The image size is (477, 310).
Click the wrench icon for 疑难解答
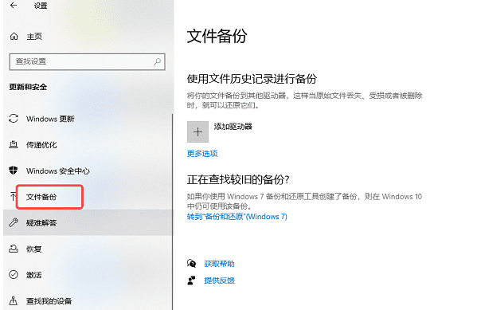click(x=14, y=222)
